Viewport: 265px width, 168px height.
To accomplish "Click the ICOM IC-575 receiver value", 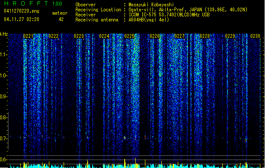I will 169,15.
